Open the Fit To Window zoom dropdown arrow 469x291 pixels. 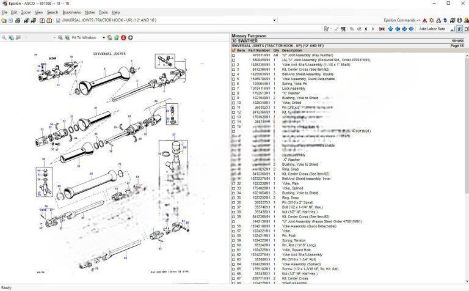click(104, 38)
